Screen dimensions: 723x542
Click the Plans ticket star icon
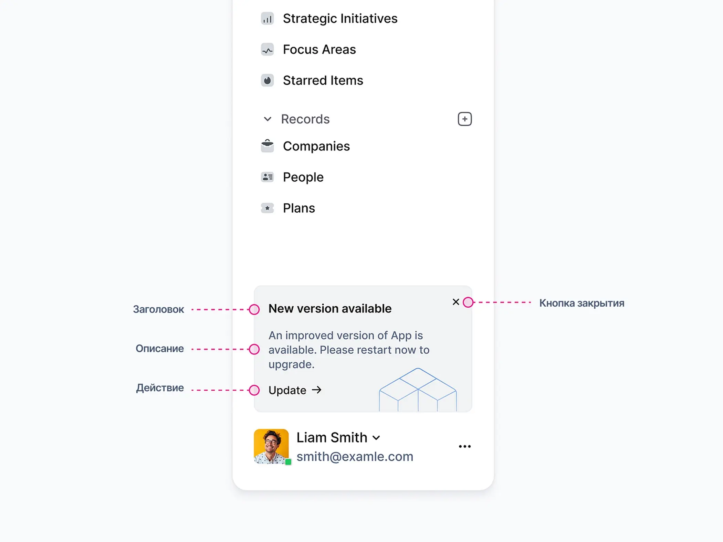(267, 208)
